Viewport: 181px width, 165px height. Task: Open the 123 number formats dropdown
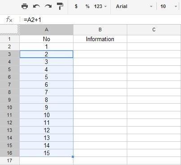pyautogui.click(x=100, y=6)
